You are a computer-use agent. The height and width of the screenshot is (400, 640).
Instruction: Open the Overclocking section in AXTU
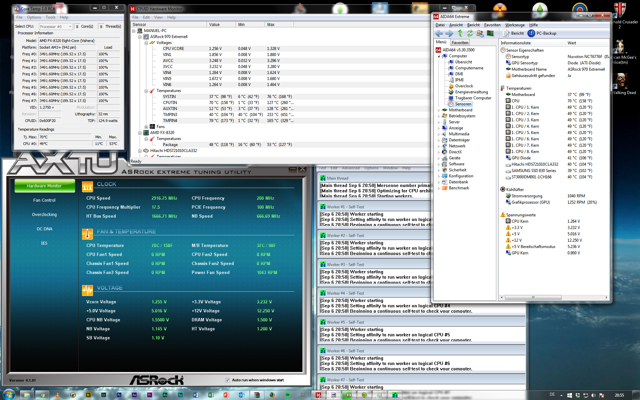click(x=44, y=215)
